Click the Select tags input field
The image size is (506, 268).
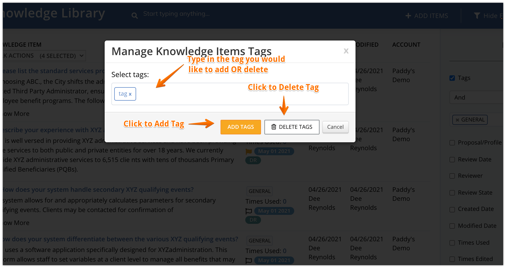point(230,94)
